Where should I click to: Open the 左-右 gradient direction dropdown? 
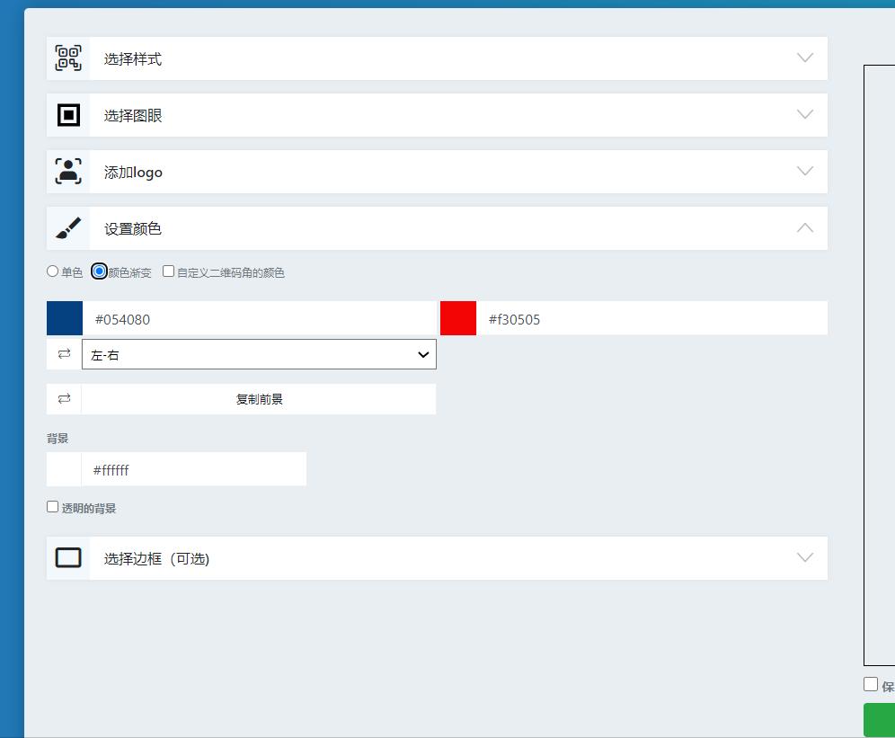(x=259, y=353)
